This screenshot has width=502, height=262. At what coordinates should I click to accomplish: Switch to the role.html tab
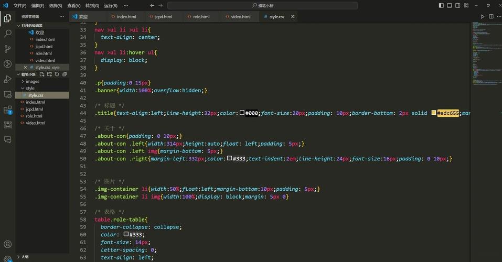[201, 17]
